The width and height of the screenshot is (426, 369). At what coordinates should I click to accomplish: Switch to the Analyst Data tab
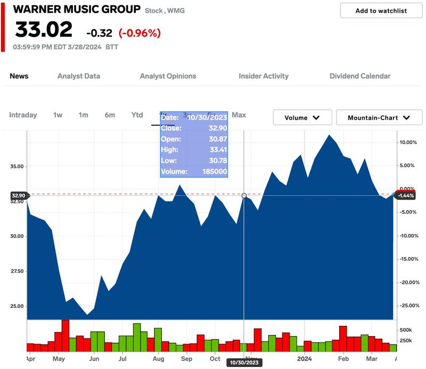pyautogui.click(x=79, y=76)
